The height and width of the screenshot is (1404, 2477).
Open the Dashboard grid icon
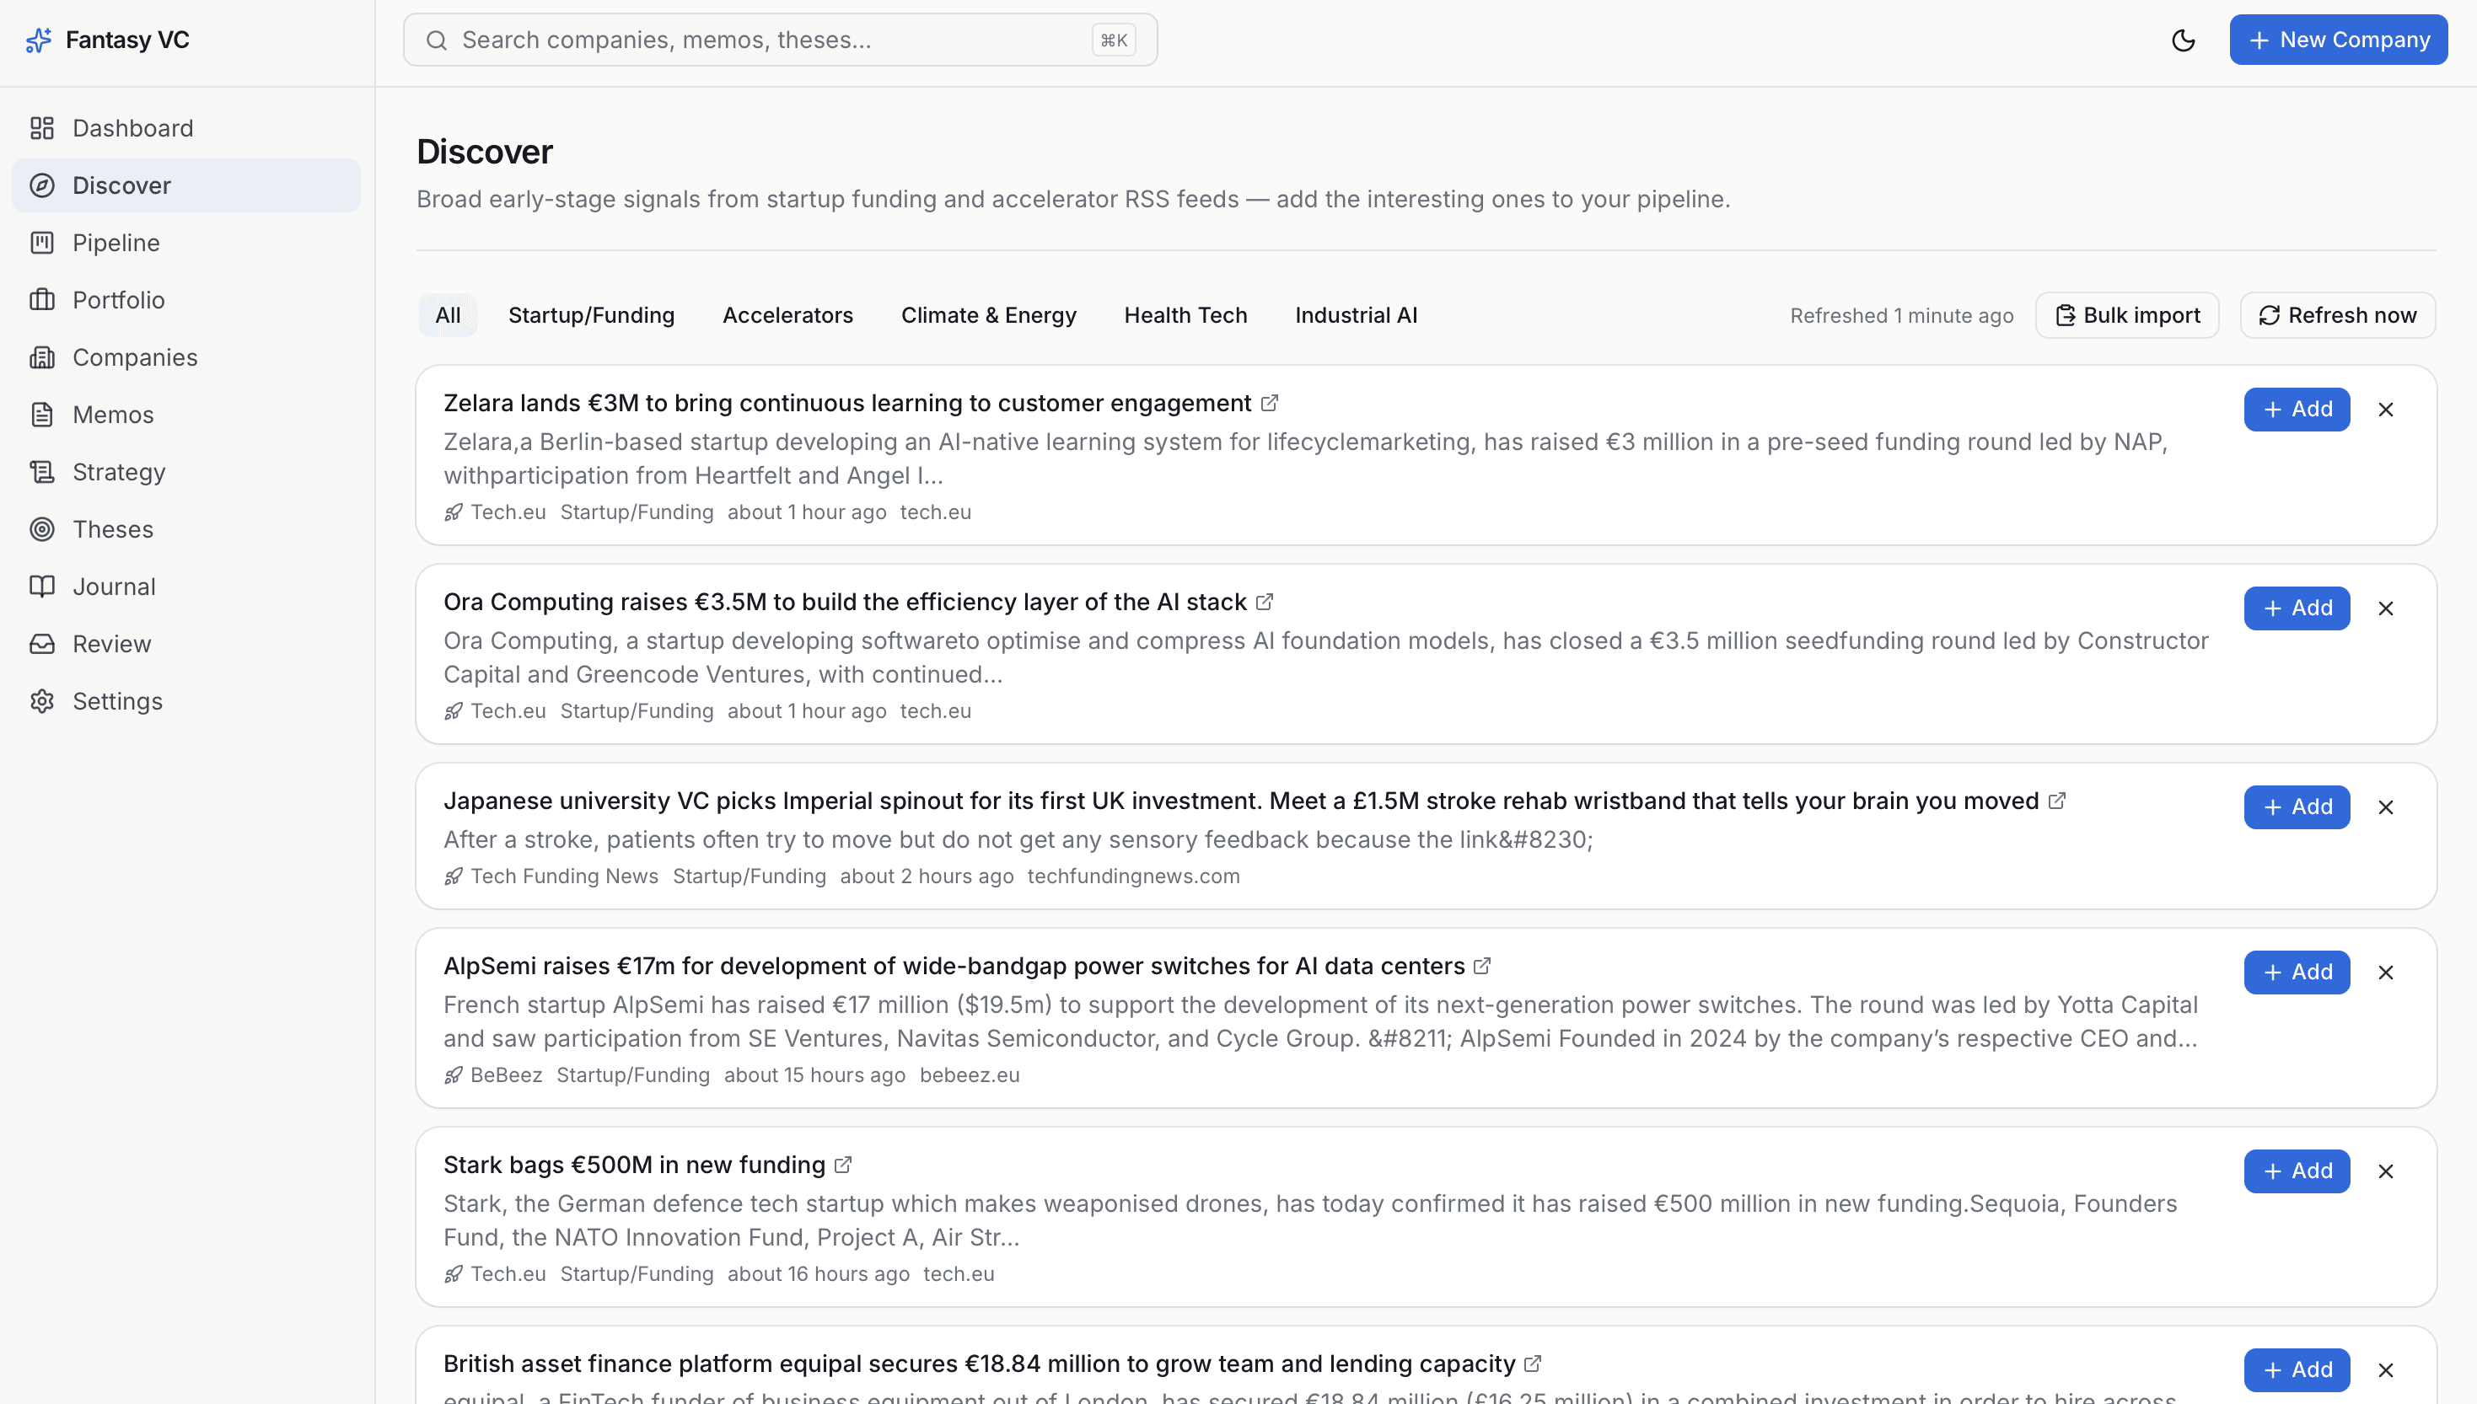pos(41,128)
